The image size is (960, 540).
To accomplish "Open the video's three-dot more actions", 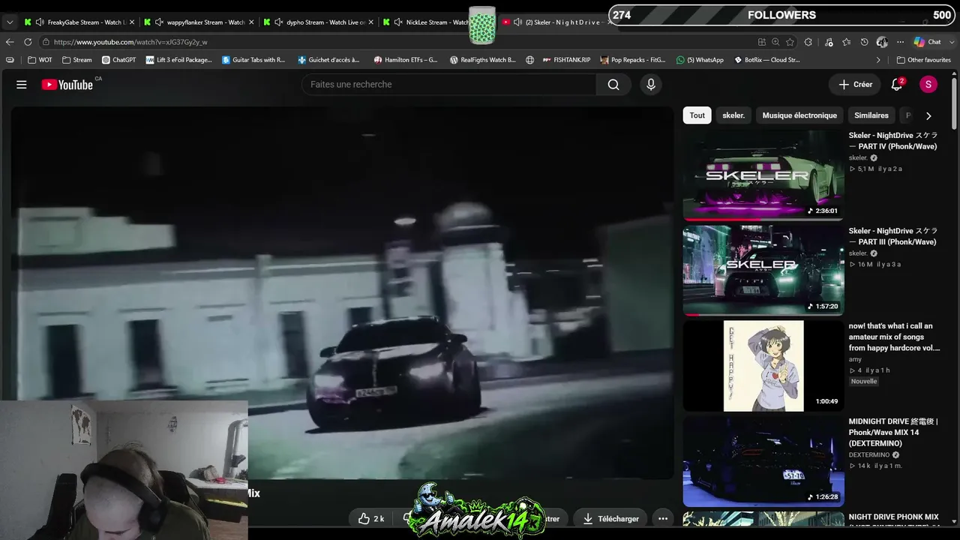I will 663,518.
